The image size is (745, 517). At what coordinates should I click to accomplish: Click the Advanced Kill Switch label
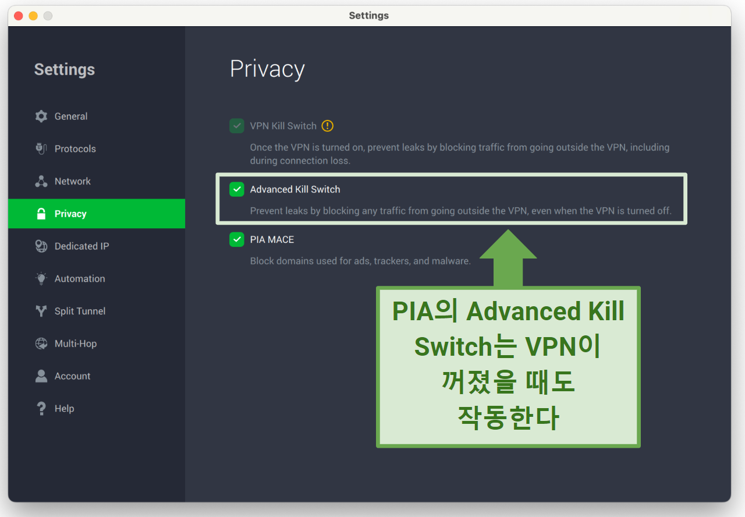(x=295, y=189)
